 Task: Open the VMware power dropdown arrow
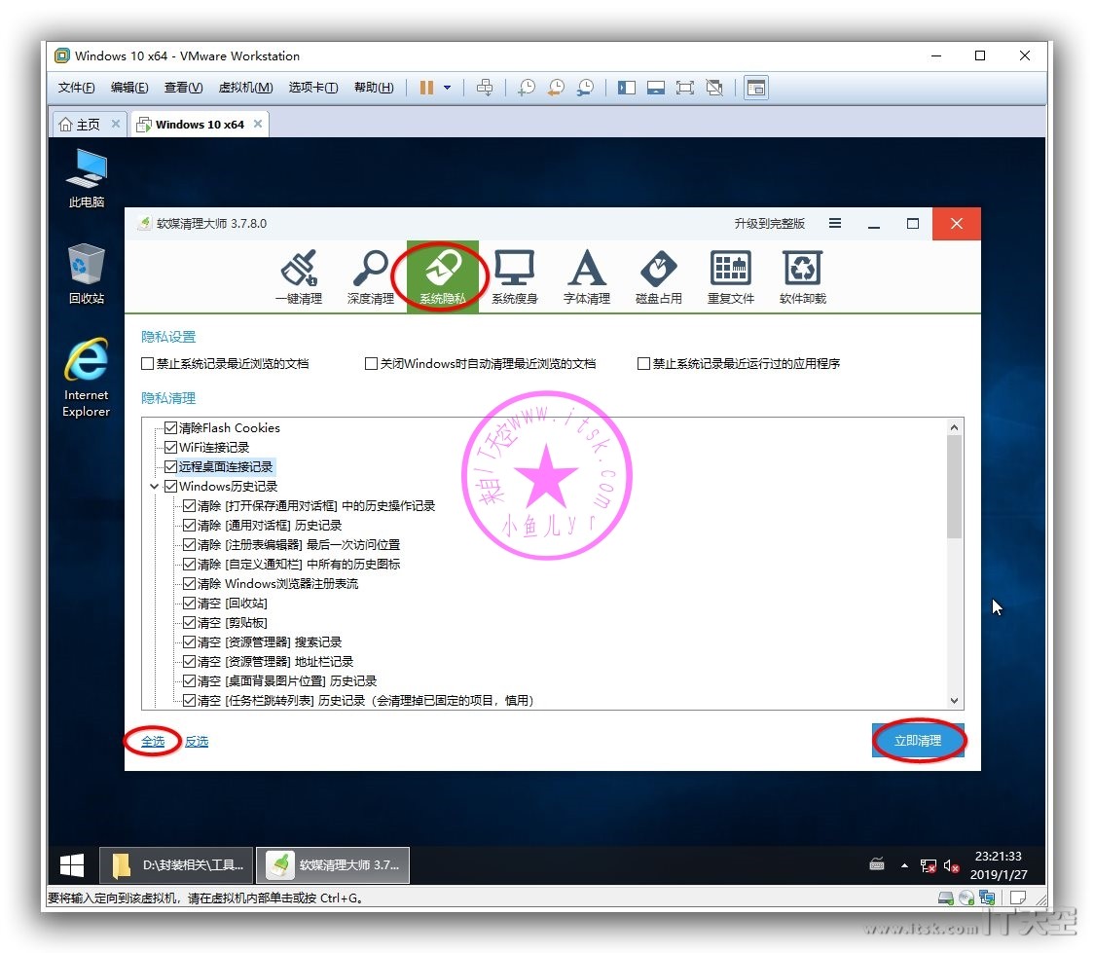[447, 88]
